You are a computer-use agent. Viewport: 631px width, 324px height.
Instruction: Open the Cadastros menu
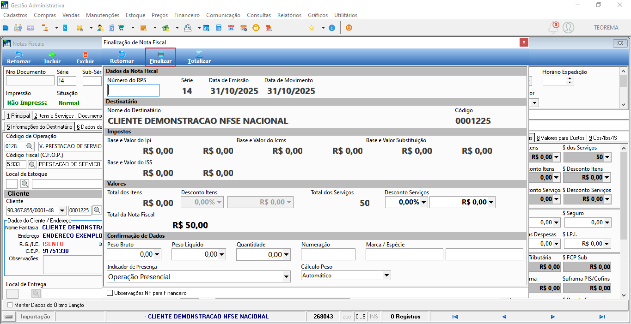point(15,15)
